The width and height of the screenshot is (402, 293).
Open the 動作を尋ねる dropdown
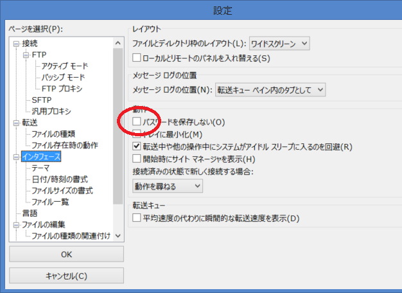[x=167, y=186]
